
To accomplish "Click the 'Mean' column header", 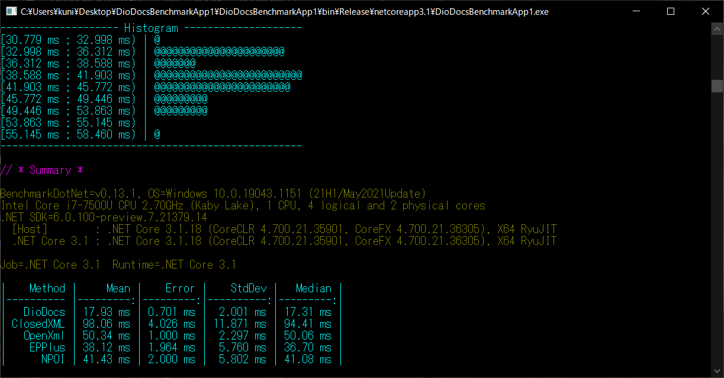I will coord(118,288).
